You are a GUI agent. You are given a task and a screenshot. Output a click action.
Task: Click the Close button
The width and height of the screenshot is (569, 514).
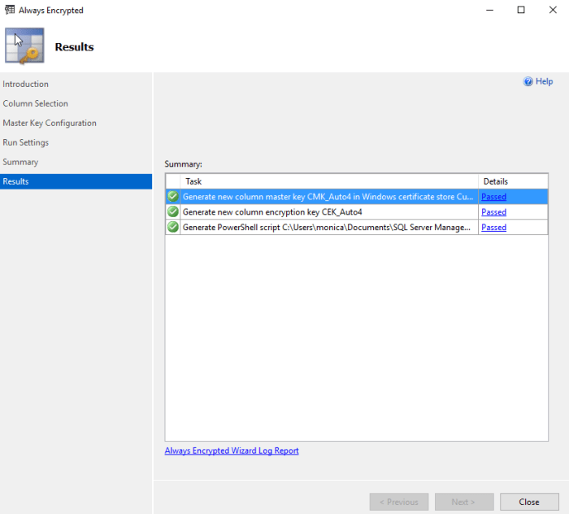pos(529,502)
